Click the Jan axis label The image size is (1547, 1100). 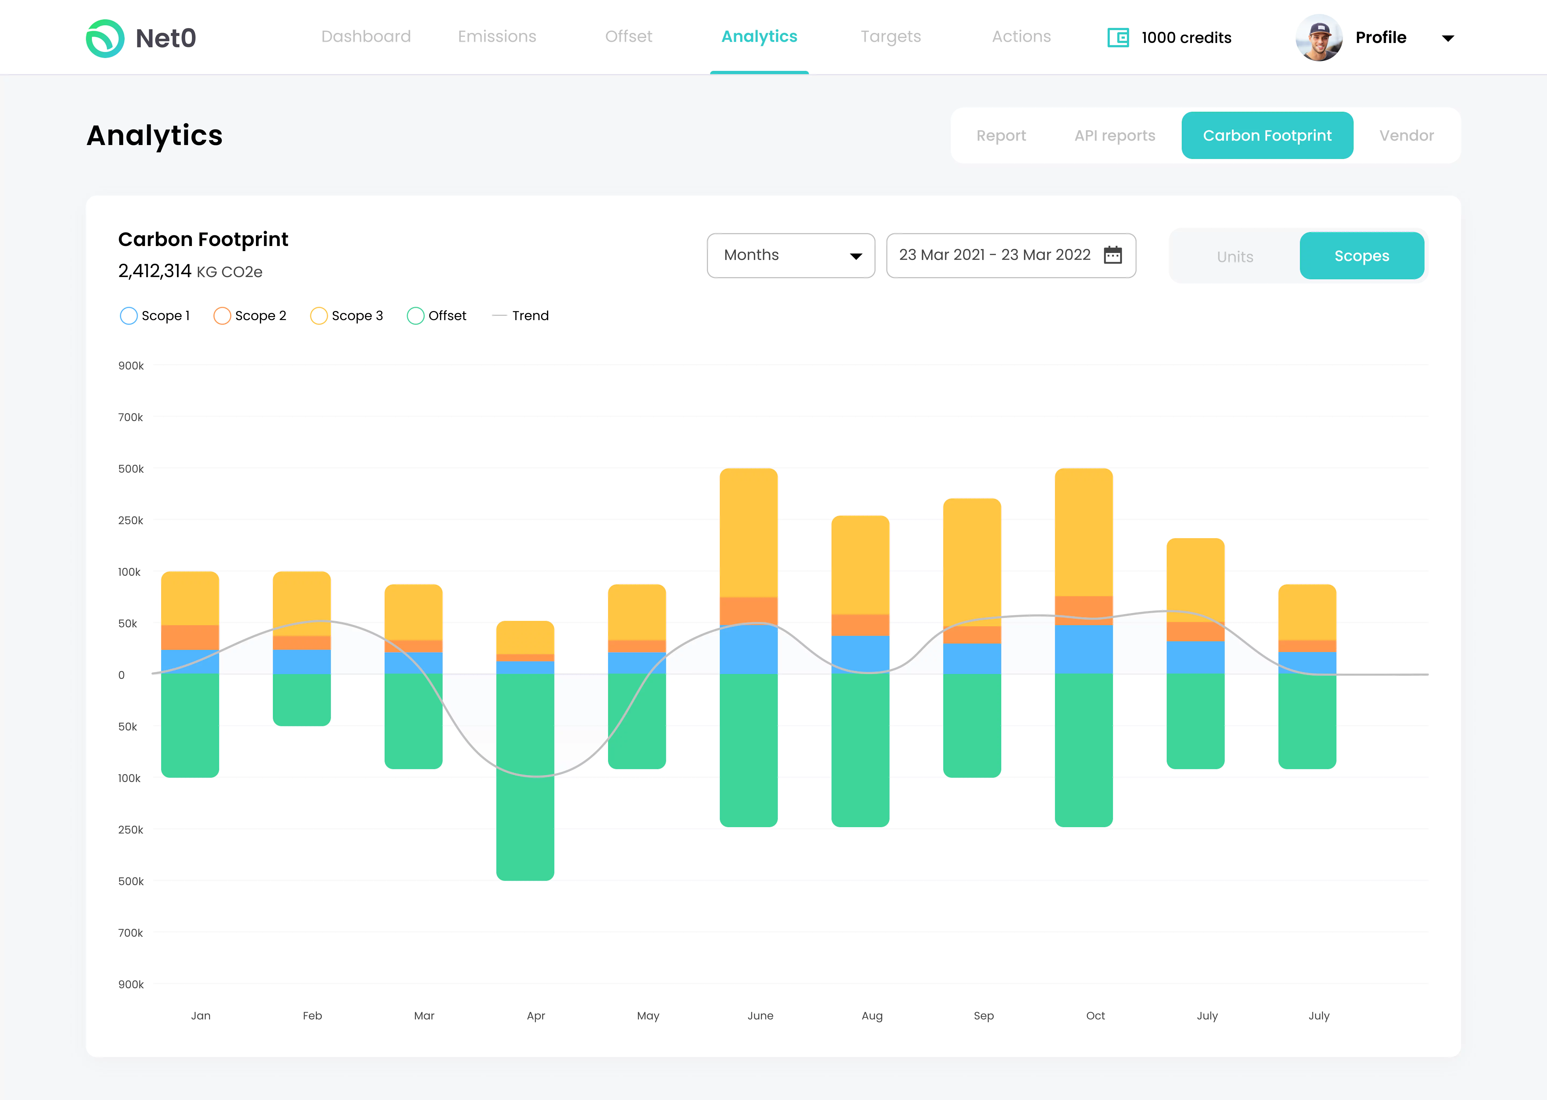(x=200, y=1015)
